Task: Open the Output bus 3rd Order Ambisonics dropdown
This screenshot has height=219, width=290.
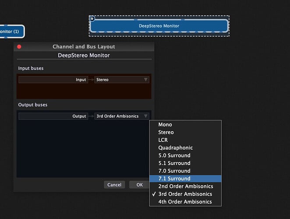Action: coord(122,116)
